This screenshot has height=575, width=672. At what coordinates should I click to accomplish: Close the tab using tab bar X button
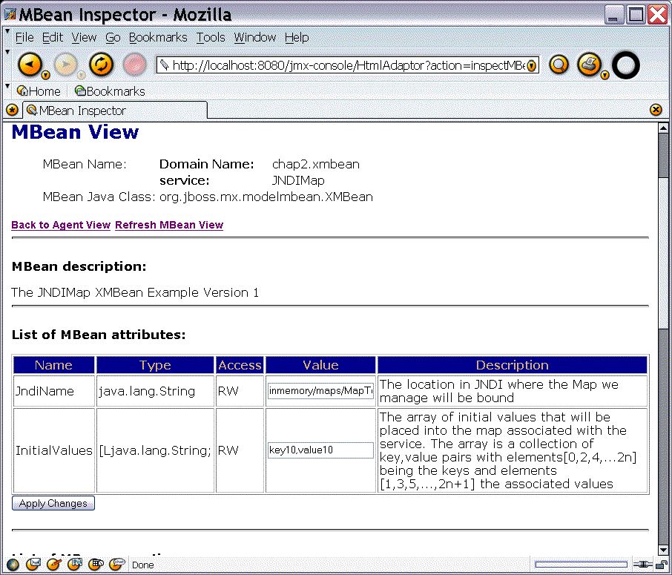point(656,110)
